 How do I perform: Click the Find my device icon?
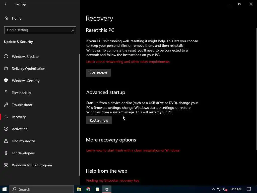coord(6,141)
